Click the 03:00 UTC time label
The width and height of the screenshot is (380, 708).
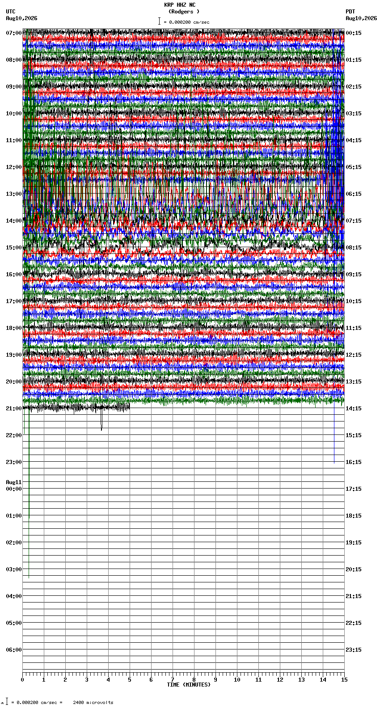pos(14,569)
